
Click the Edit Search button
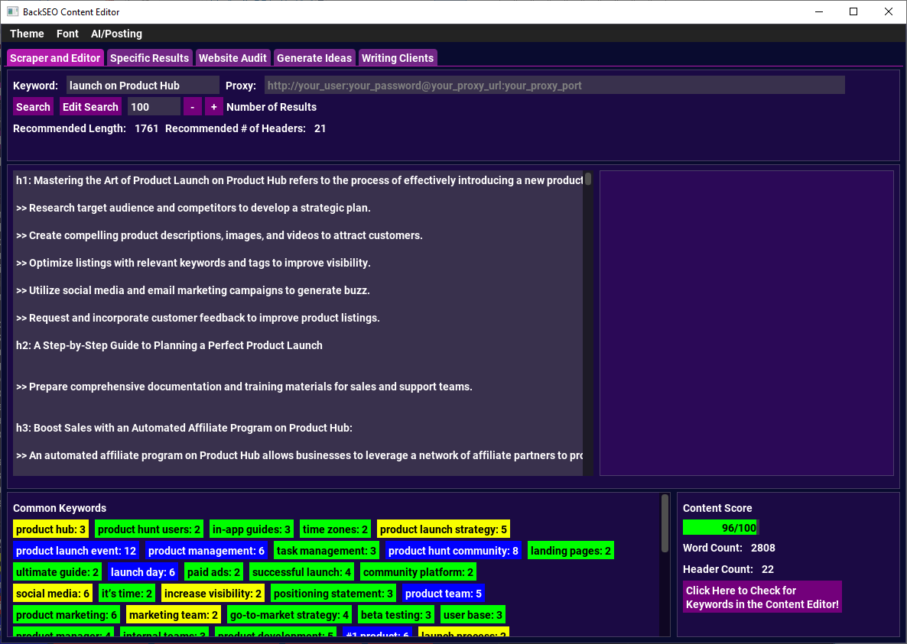pos(90,107)
